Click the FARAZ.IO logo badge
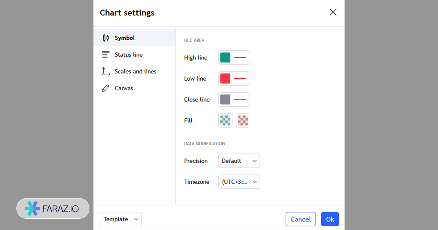438x230 pixels. (53, 208)
